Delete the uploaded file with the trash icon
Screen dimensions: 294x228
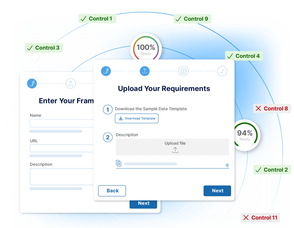coord(227,165)
